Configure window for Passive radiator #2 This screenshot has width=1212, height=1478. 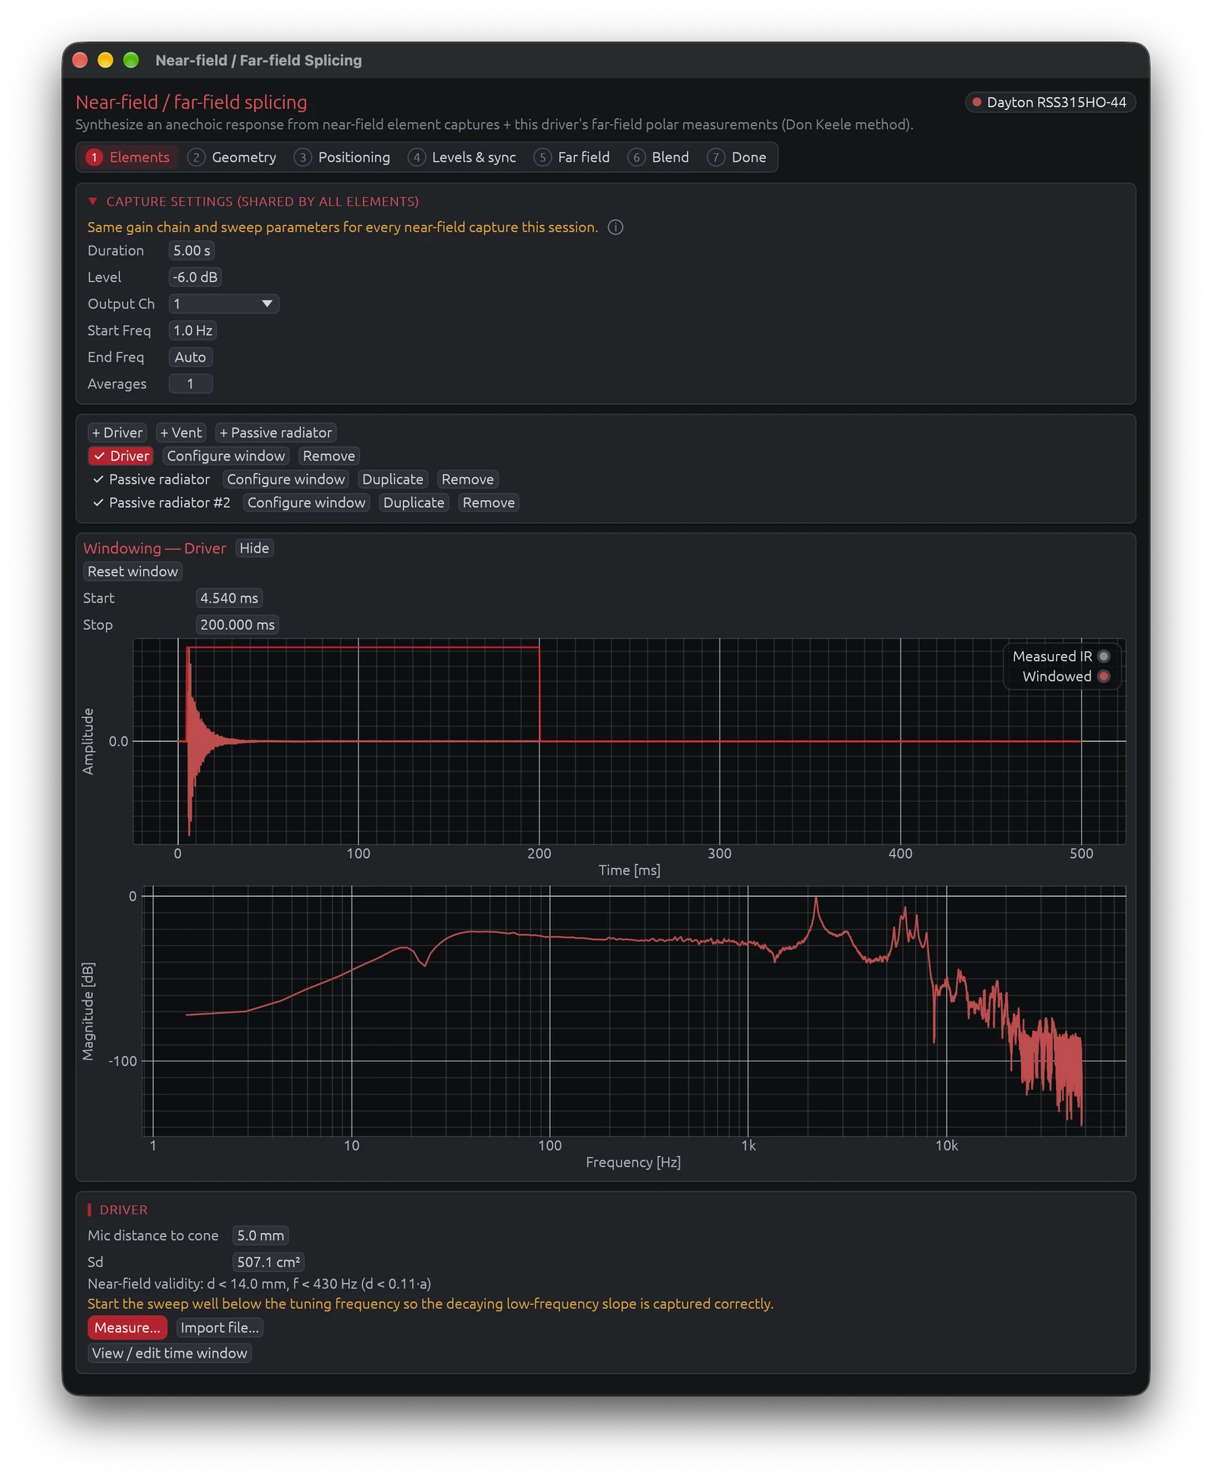[306, 503]
